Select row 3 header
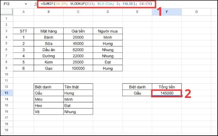218x136 pixels. point(7,31)
